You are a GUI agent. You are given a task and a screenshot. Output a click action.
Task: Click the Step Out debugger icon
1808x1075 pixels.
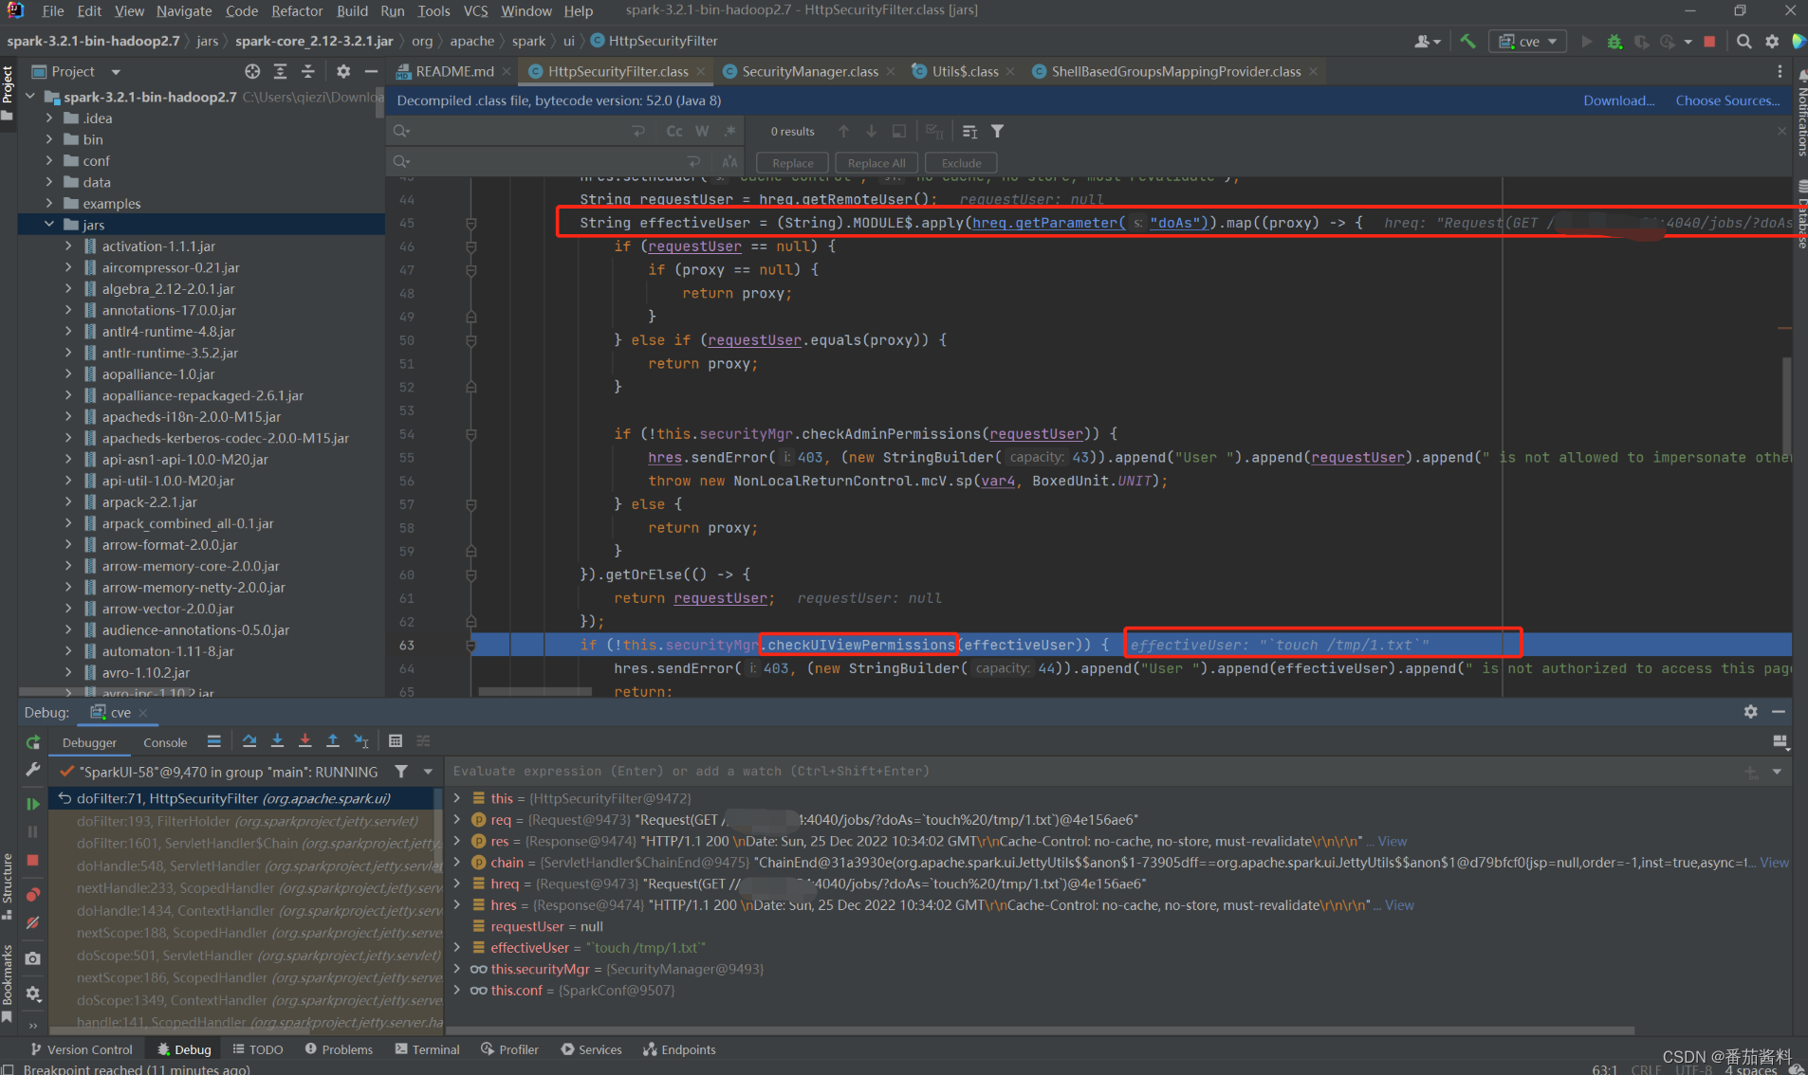pyautogui.click(x=333, y=741)
